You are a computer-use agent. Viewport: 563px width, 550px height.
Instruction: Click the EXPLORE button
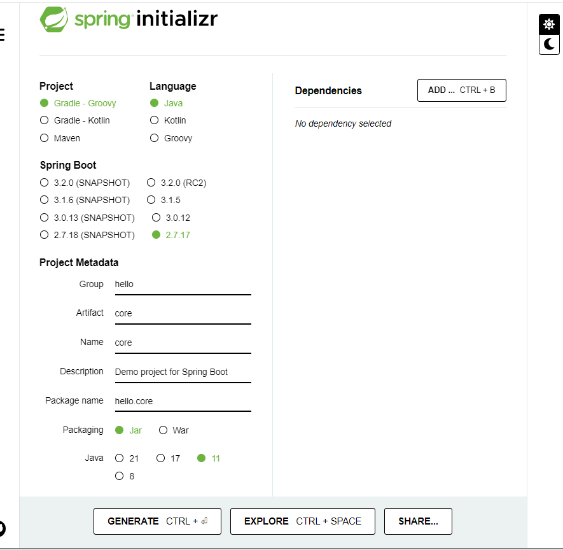tap(302, 521)
